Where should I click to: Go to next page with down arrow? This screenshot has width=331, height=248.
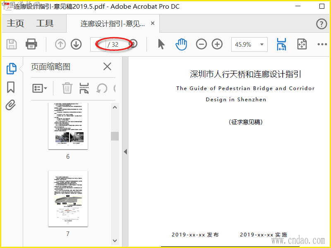(x=76, y=44)
